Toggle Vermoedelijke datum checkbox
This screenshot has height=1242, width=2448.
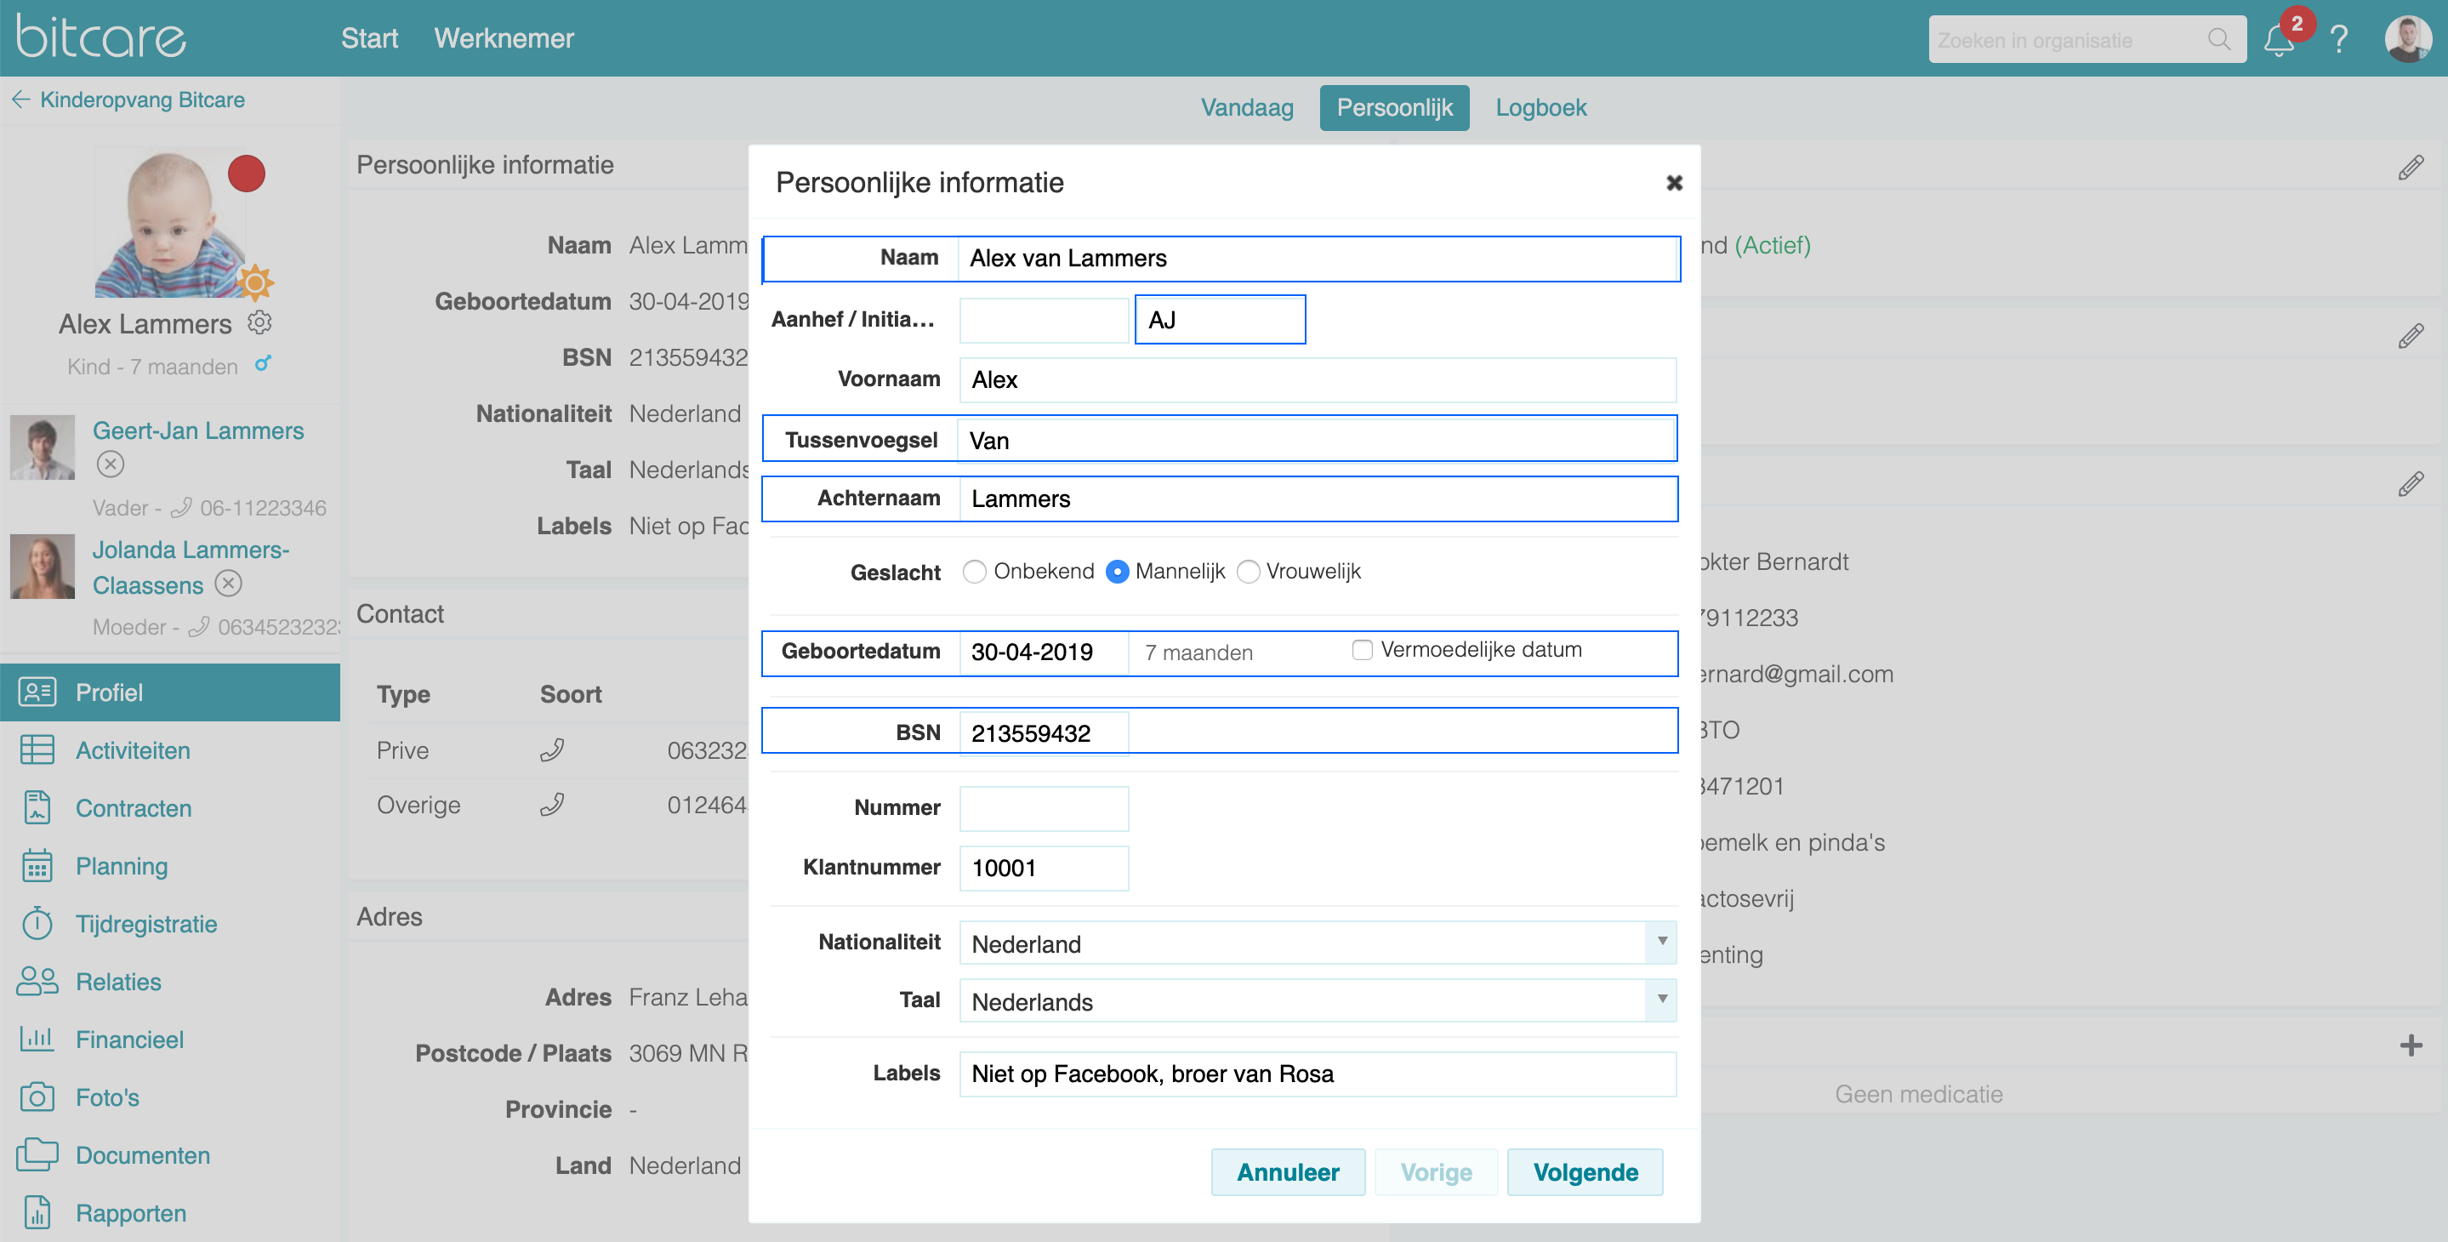pos(1362,649)
